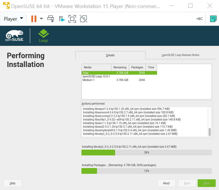Image resolution: width=219 pixels, height=190 pixels.
Task: Suspend the virtual machine with the pause icon
Action: (x=34, y=19)
